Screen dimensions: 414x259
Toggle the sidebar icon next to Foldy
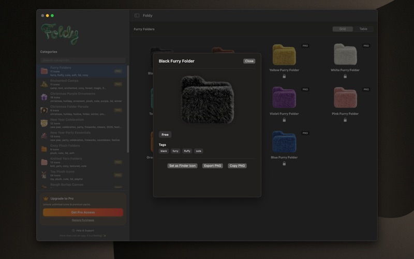pos(137,16)
